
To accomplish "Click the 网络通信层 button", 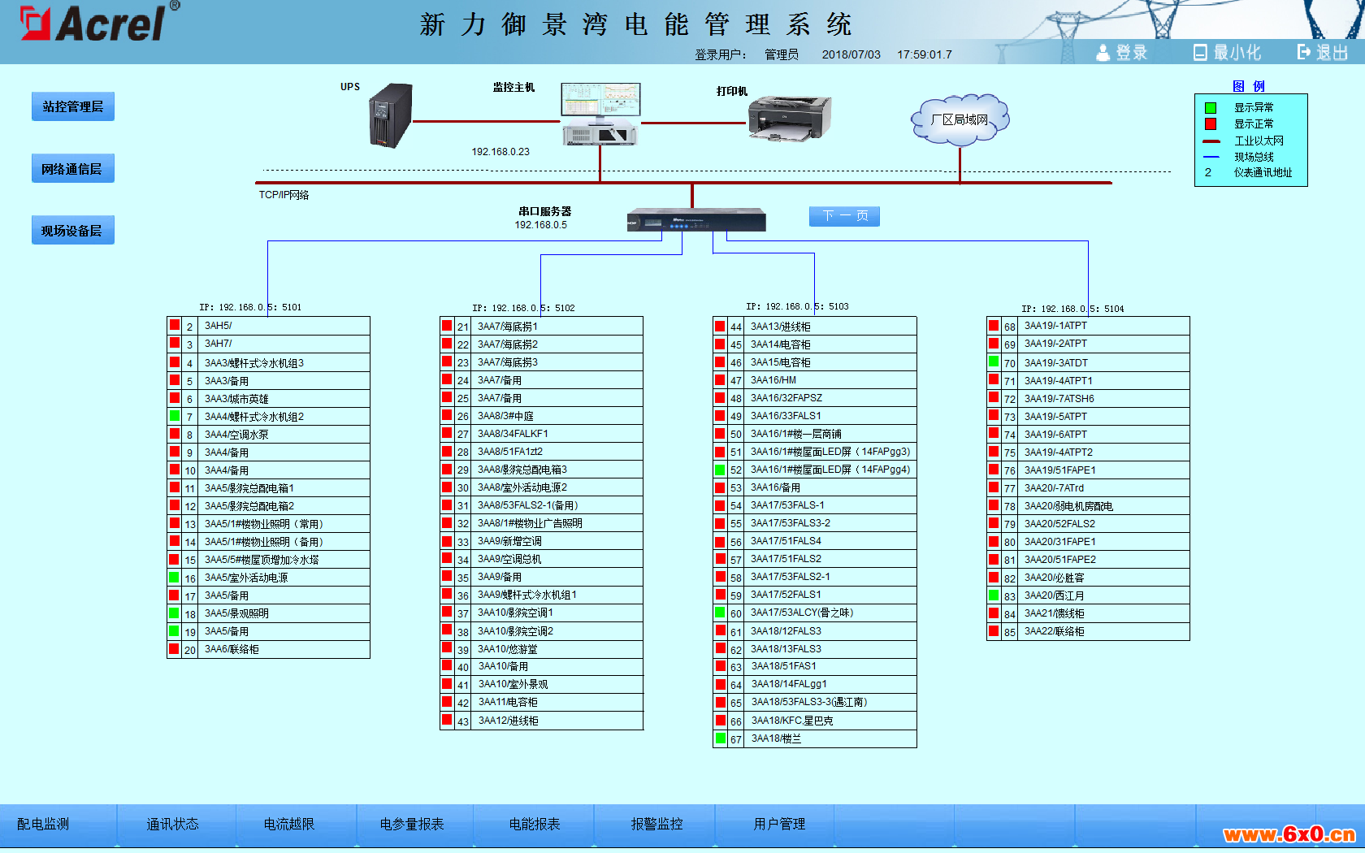I will coord(73,169).
